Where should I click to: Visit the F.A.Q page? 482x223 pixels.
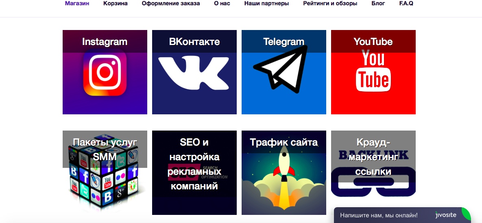coord(406,4)
